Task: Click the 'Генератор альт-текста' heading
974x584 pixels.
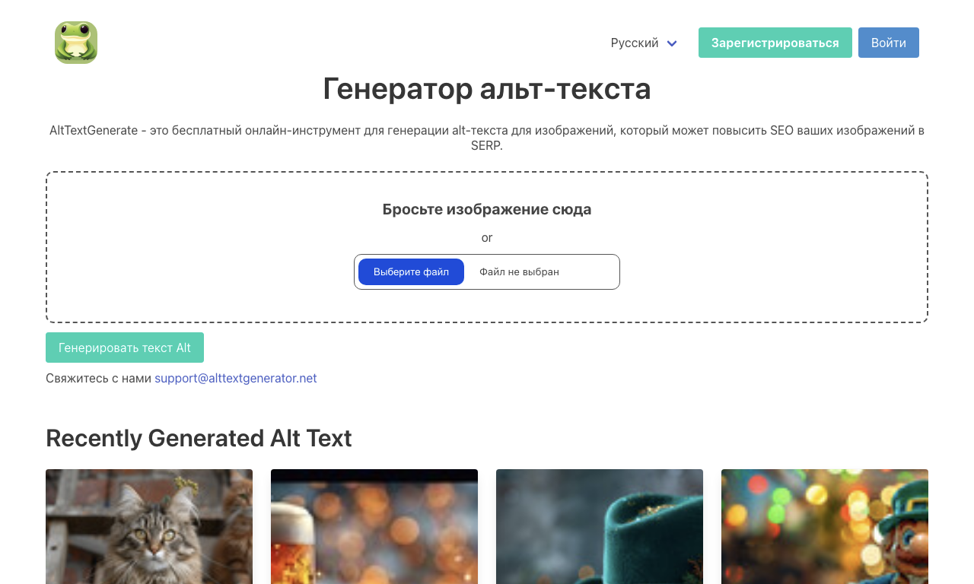Action: point(487,89)
